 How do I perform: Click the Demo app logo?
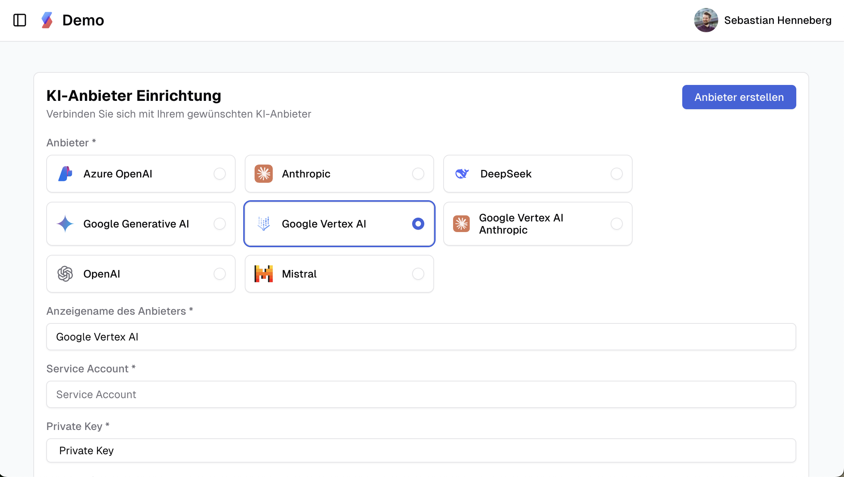[47, 20]
